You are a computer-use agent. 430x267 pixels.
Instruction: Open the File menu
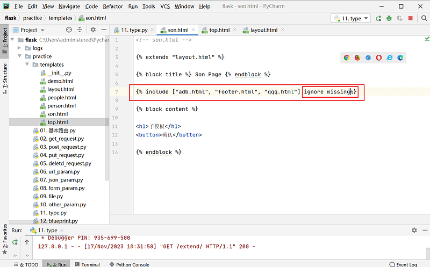click(x=18, y=6)
